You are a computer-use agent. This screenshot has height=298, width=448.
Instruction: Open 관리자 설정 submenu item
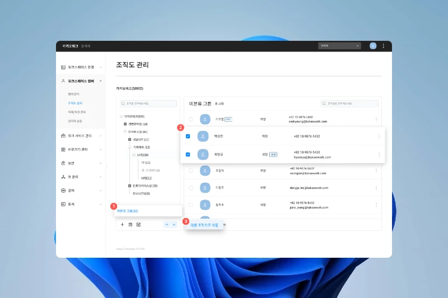tap(75, 121)
